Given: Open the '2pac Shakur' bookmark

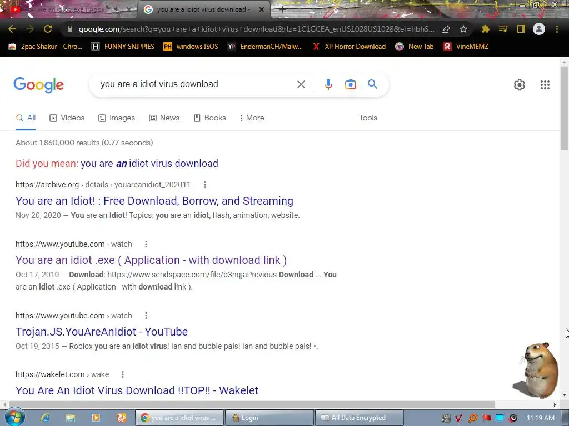Looking at the screenshot, I should coord(46,47).
